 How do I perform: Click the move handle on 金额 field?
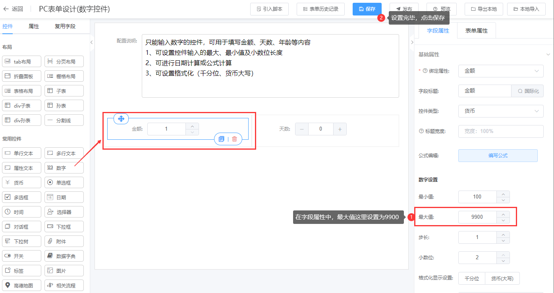121,118
